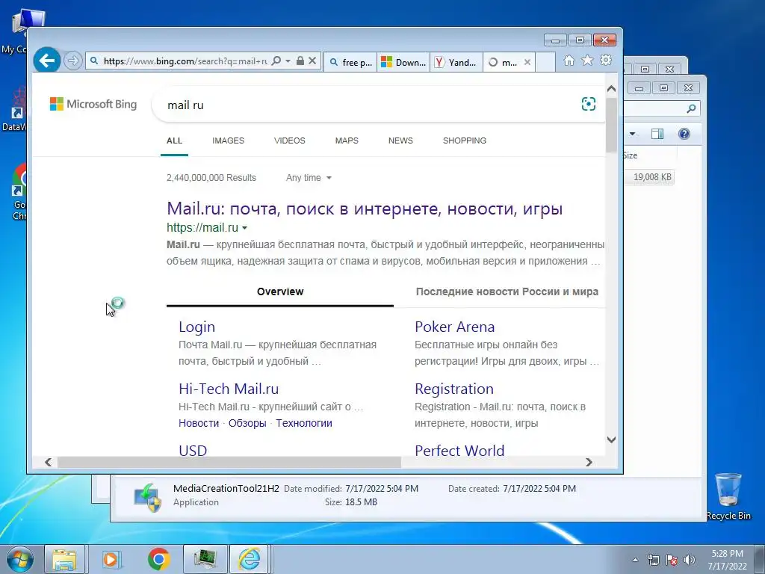
Task: Open the Login sitelink
Action: point(196,327)
